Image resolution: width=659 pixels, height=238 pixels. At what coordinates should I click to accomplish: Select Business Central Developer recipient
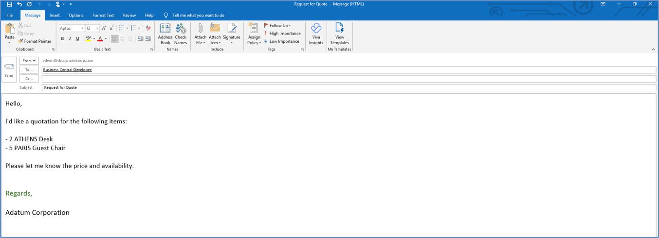pyautogui.click(x=67, y=70)
